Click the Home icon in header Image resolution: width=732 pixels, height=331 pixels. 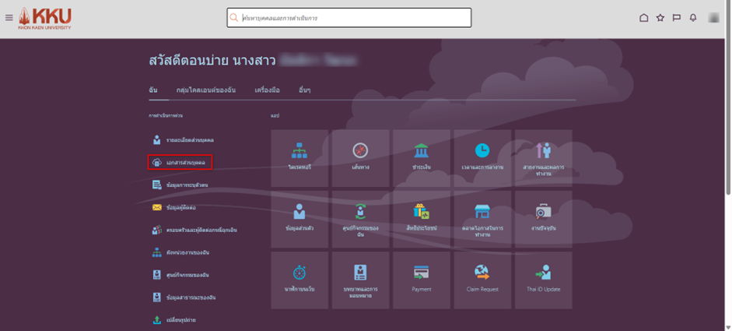click(643, 18)
